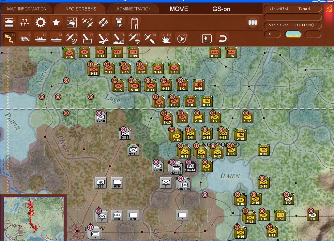Select the yellow HQ 0-44 counter
The width and height of the screenshot is (334, 241).
click(x=206, y=101)
